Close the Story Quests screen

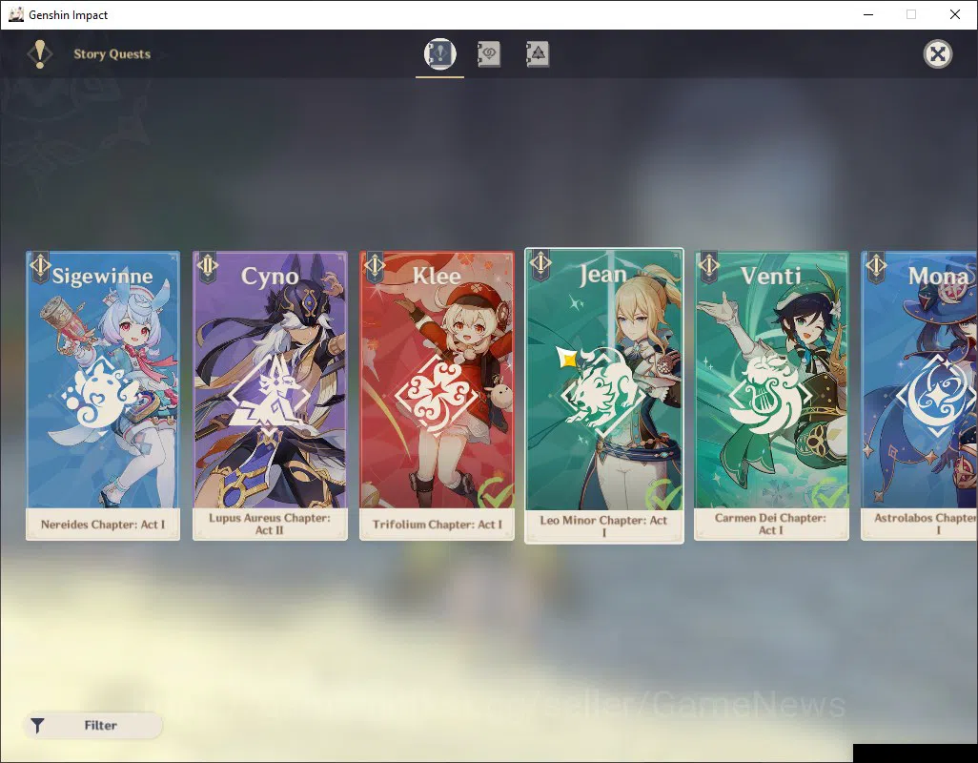937,54
